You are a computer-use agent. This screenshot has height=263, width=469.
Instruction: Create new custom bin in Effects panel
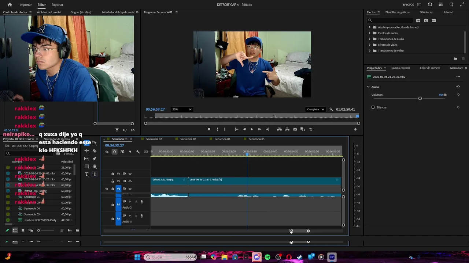point(455,58)
